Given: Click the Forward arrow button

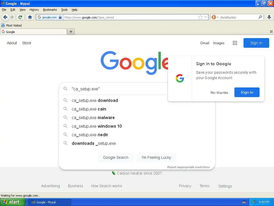Looking at the screenshot, I should point(12,17).
